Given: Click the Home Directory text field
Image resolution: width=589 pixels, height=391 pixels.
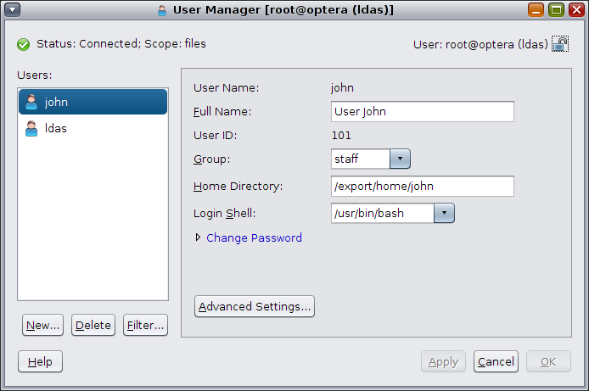Looking at the screenshot, I should tap(422, 186).
